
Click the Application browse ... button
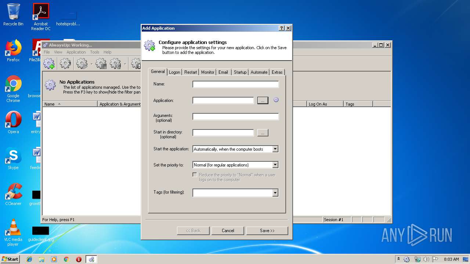pos(263,100)
